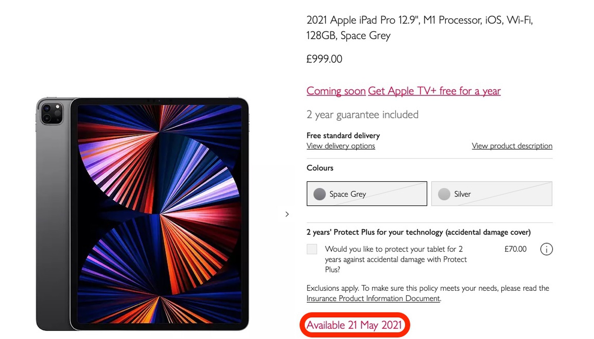The width and height of the screenshot is (594, 339).
Task: Click the £70.00 Protect Plus price
Action: [x=515, y=249]
